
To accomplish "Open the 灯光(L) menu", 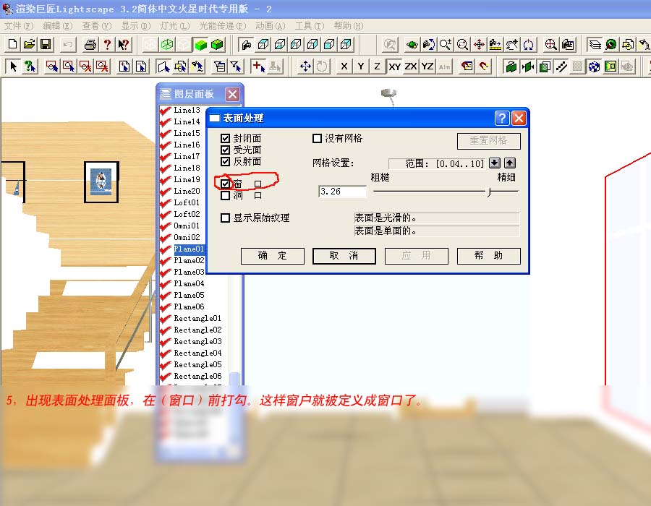I will point(174,26).
